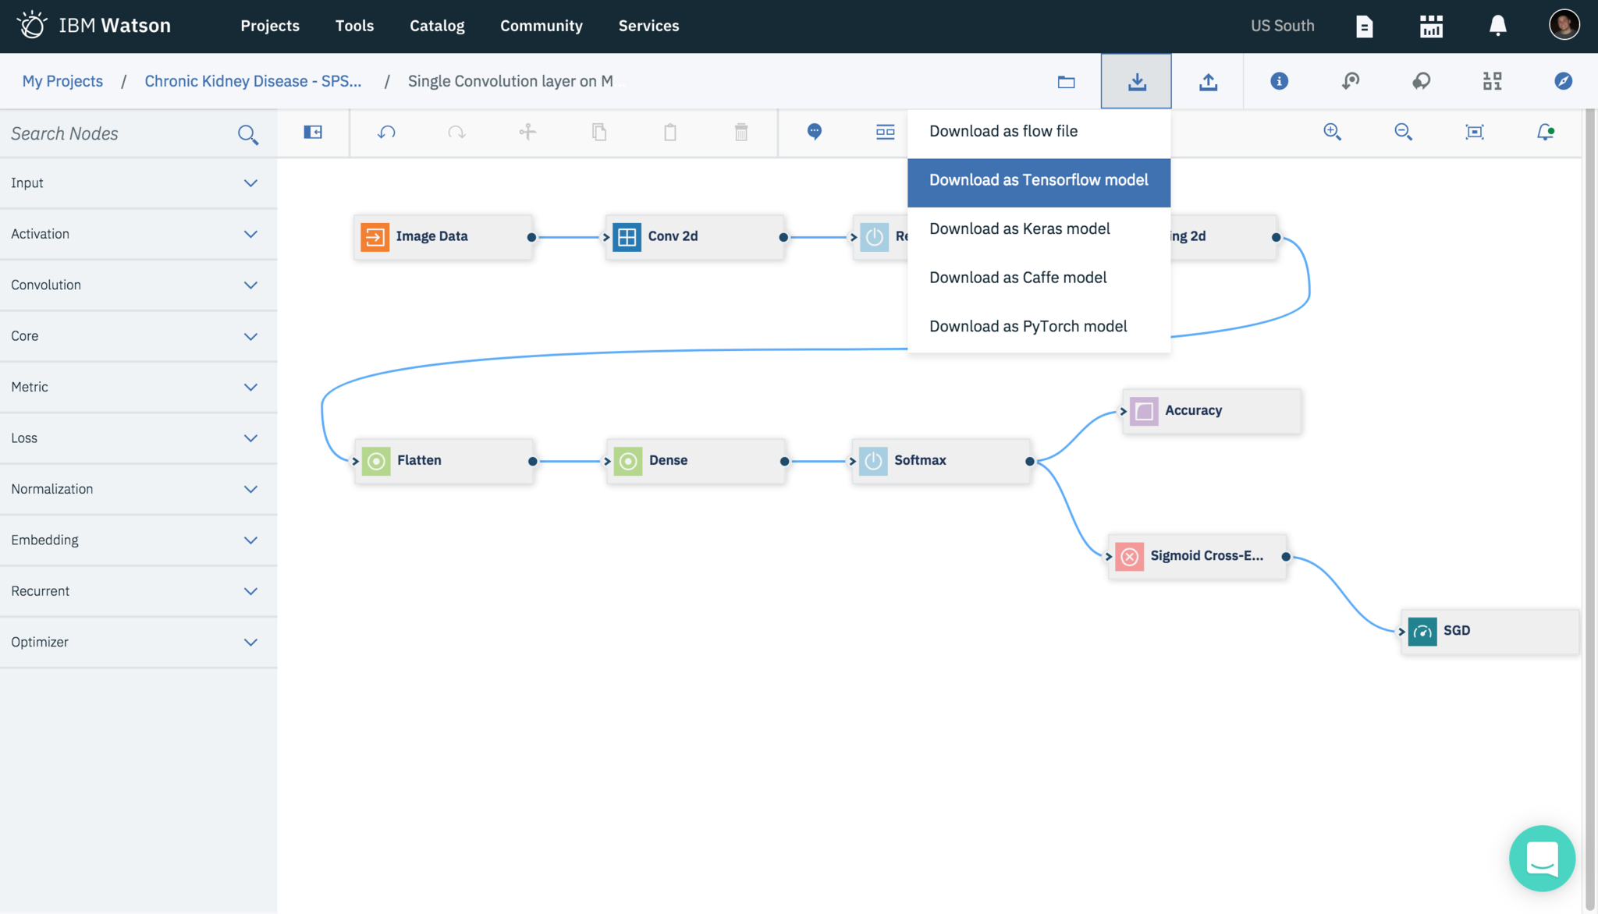
Task: Toggle the information panel (i) icon
Action: pyautogui.click(x=1277, y=80)
